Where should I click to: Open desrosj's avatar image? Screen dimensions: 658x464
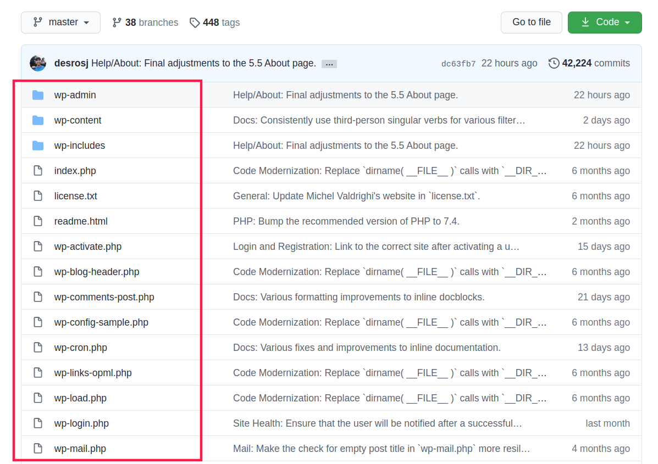(x=38, y=63)
